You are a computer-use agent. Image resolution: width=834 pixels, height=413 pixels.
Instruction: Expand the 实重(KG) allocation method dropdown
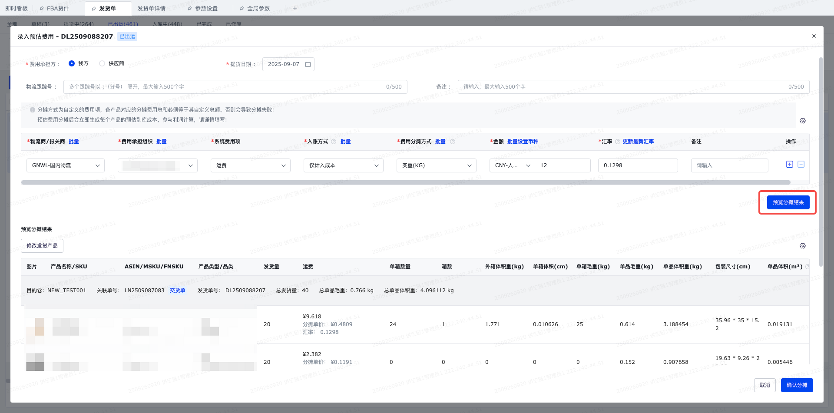pyautogui.click(x=436, y=165)
